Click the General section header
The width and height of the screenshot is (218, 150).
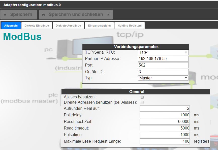[136, 92]
